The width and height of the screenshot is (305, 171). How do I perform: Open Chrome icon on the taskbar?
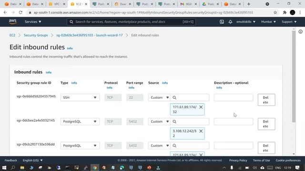click(95, 168)
